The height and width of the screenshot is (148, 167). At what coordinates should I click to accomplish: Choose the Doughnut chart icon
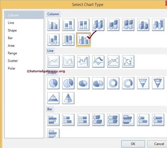(x=113, y=83)
